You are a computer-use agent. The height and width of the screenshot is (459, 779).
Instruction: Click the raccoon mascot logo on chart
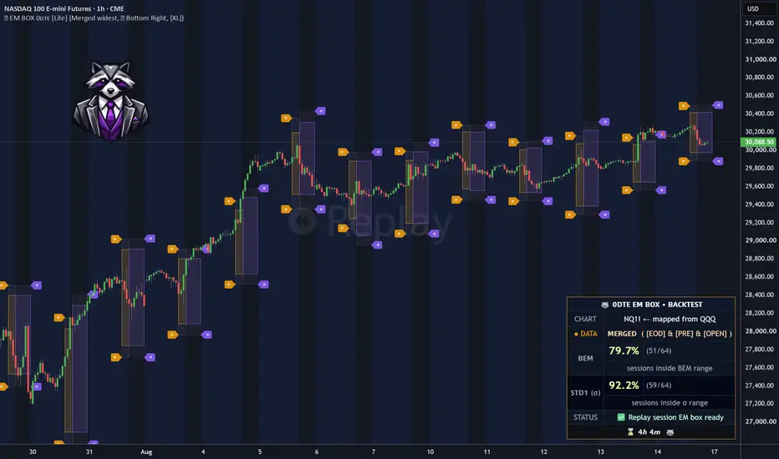(111, 101)
